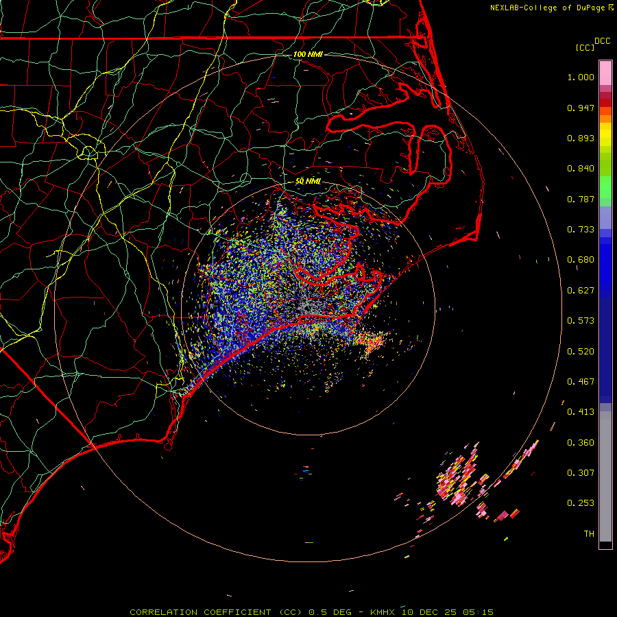Viewport: 617px width, 617px height.
Task: Pick the bright green color bar segment
Action: [605, 187]
